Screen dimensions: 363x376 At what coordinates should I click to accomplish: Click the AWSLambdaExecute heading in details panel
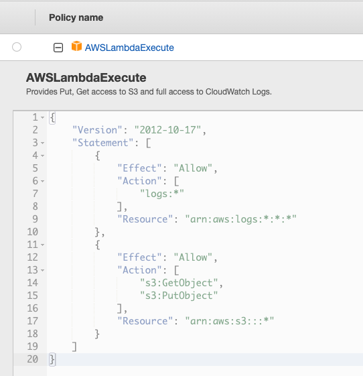[86, 78]
